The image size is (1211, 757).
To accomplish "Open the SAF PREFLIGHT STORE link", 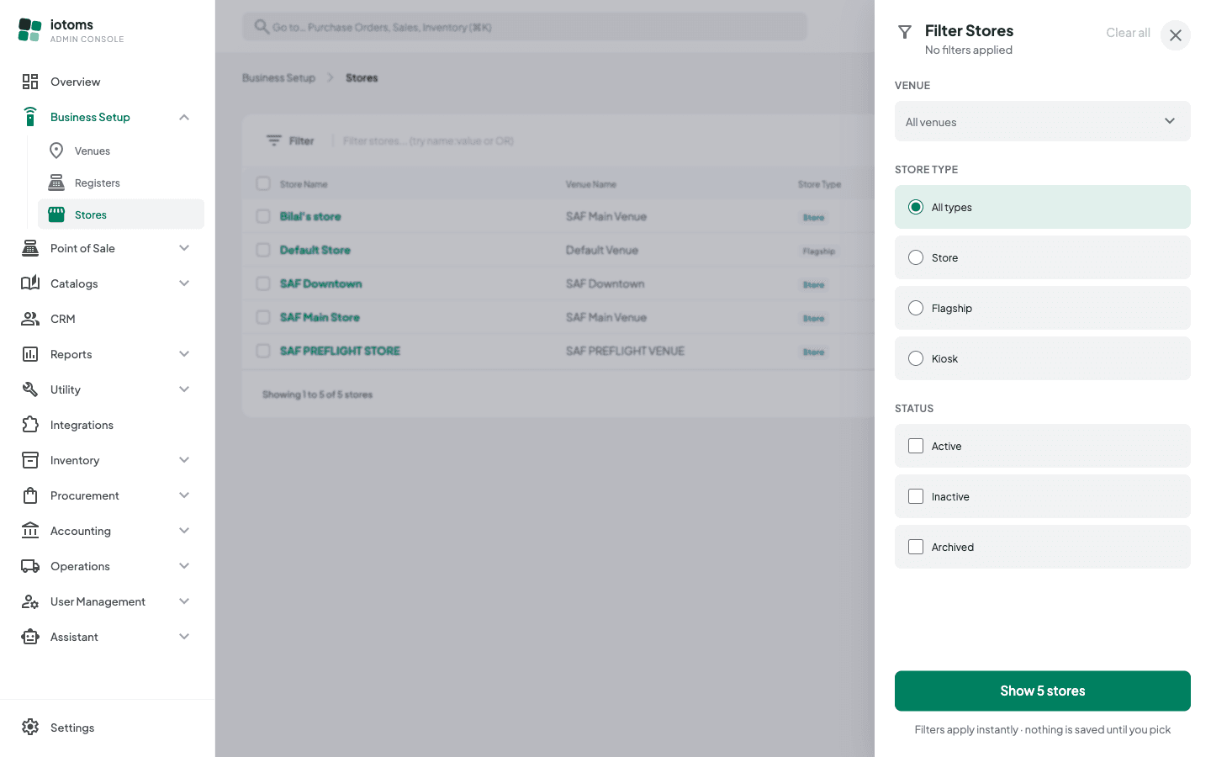I will [340, 351].
